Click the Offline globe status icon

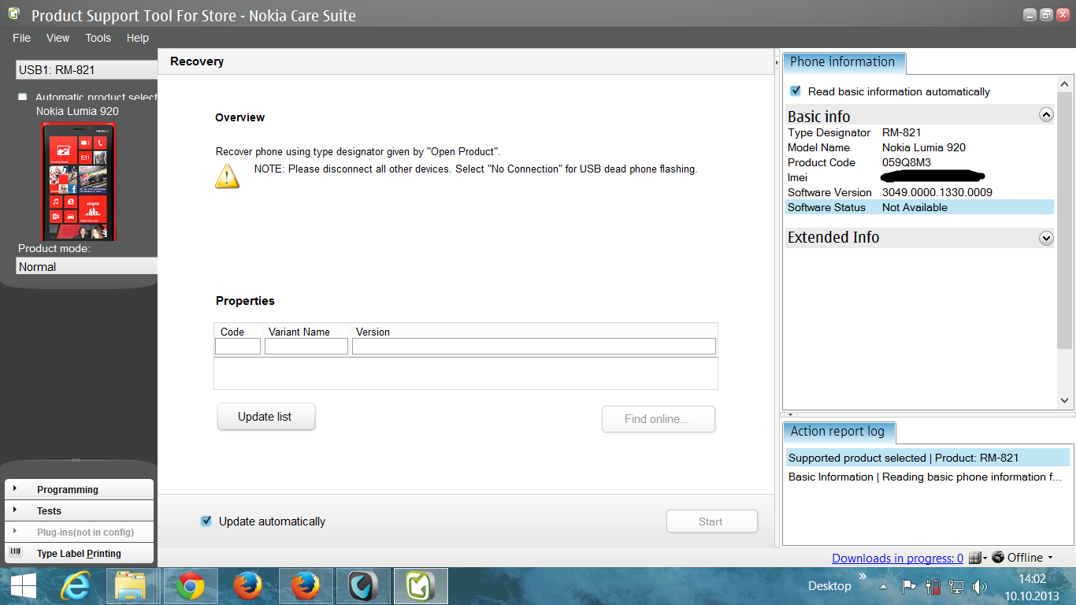[x=998, y=557]
